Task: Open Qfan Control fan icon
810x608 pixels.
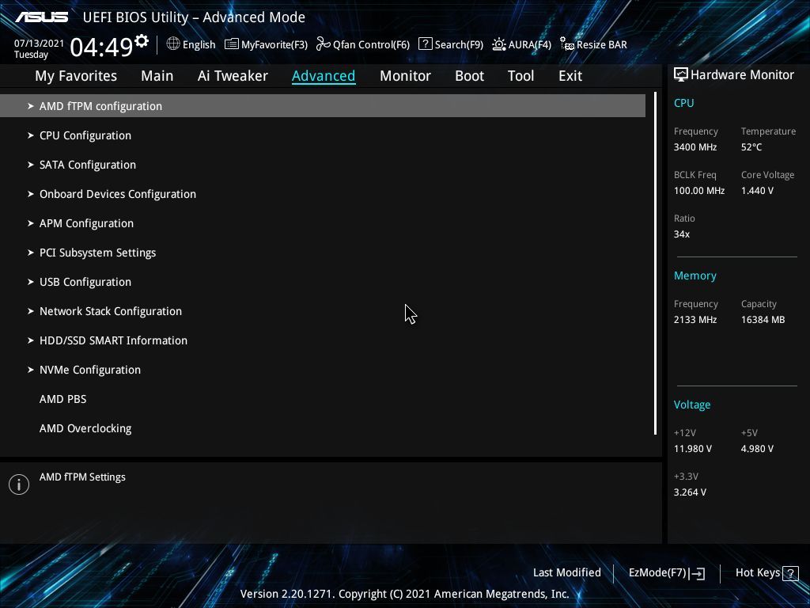Action: pyautogui.click(x=324, y=44)
